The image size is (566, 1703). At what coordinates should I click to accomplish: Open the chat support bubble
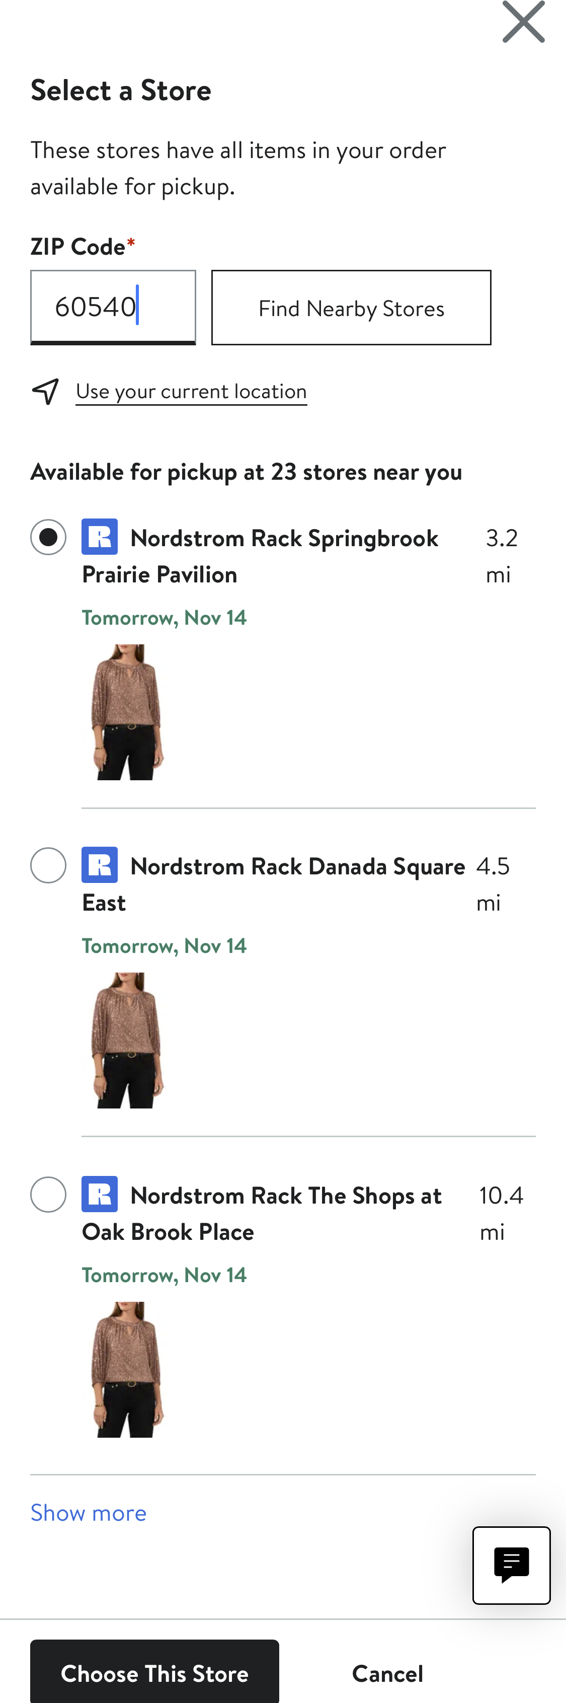click(x=512, y=1566)
